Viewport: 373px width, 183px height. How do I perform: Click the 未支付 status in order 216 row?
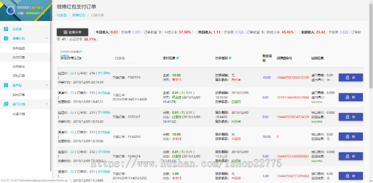(x=177, y=80)
